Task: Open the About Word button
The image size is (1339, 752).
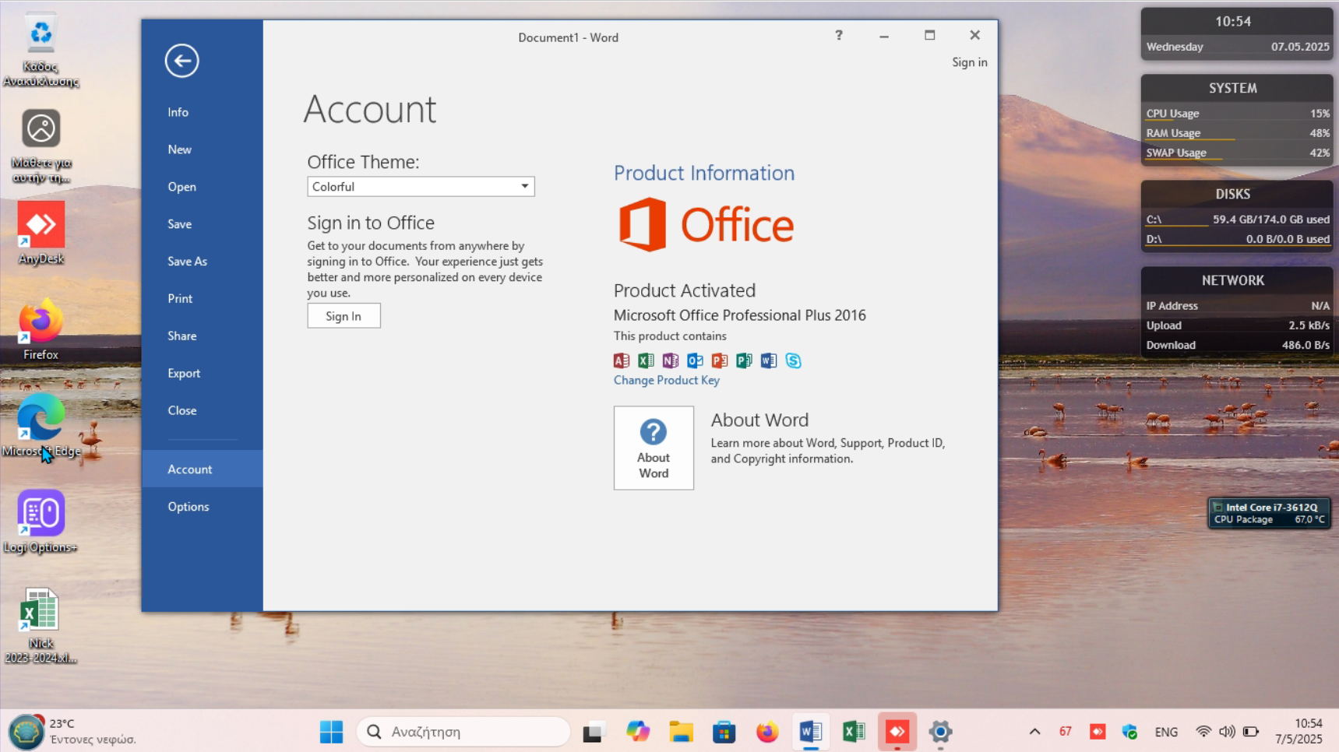Action: click(x=654, y=448)
